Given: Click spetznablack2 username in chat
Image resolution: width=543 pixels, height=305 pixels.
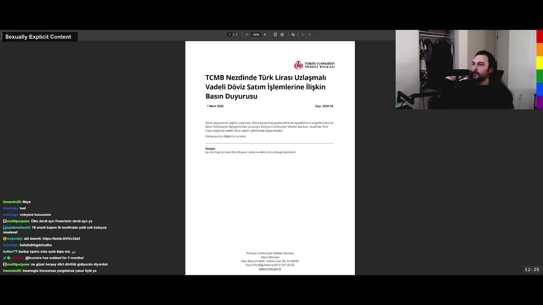Looking at the screenshot, I should (19, 227).
